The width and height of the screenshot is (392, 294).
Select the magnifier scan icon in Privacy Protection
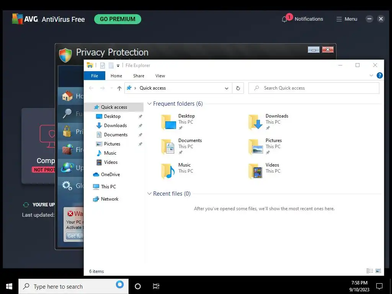click(x=67, y=113)
